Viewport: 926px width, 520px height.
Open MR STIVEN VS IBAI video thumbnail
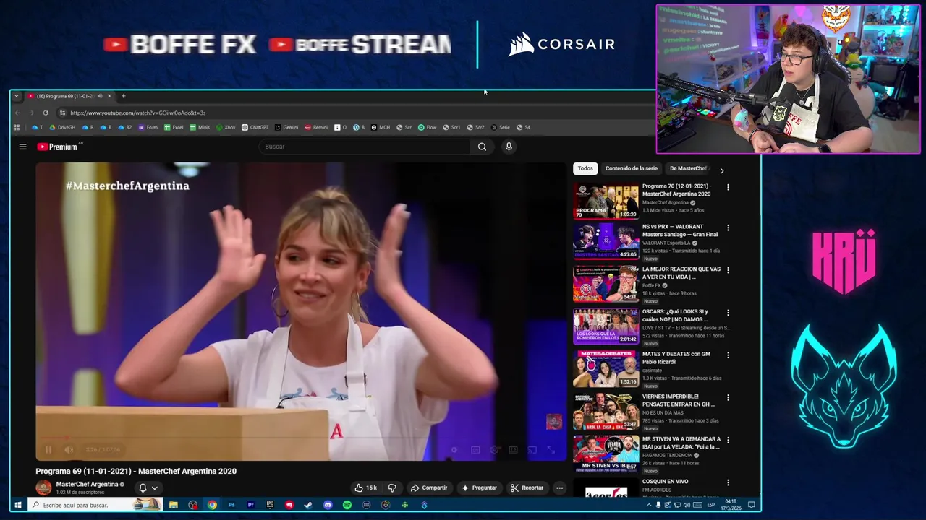click(x=606, y=454)
